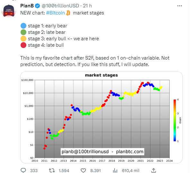This screenshot has width=192, height=173.
Task: Click the orange Bitcoin symbol emoji
Action: (68, 13)
